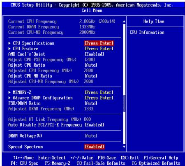Click the 2000 adjusted CPU-NB frequency value
185x166 pixels.
pos(88,82)
